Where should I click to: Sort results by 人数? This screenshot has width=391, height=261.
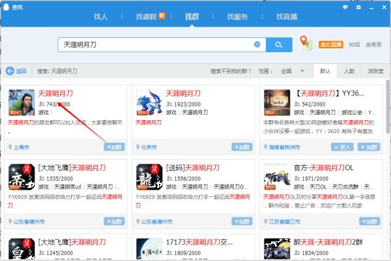pyautogui.click(x=349, y=71)
